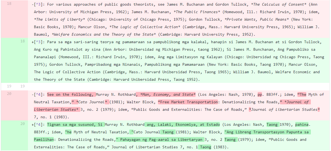
Task: Click the removed line's "*The Logic of Collective Action*"
Action: (x=145, y=27)
